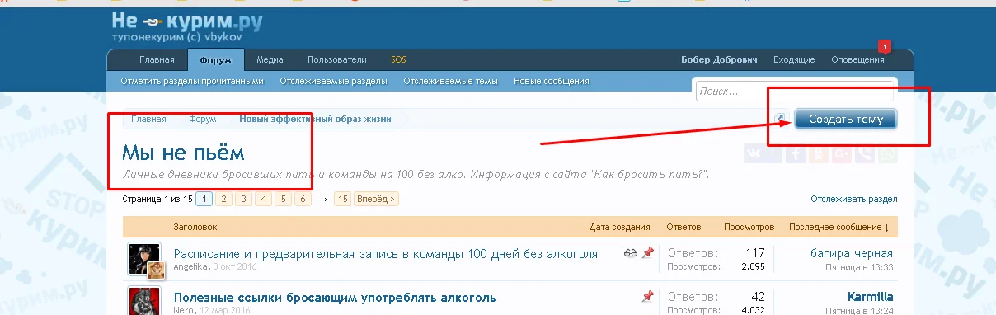The width and height of the screenshot is (996, 315).
Task: Share via Viber icon
Action: pyautogui.click(x=863, y=154)
